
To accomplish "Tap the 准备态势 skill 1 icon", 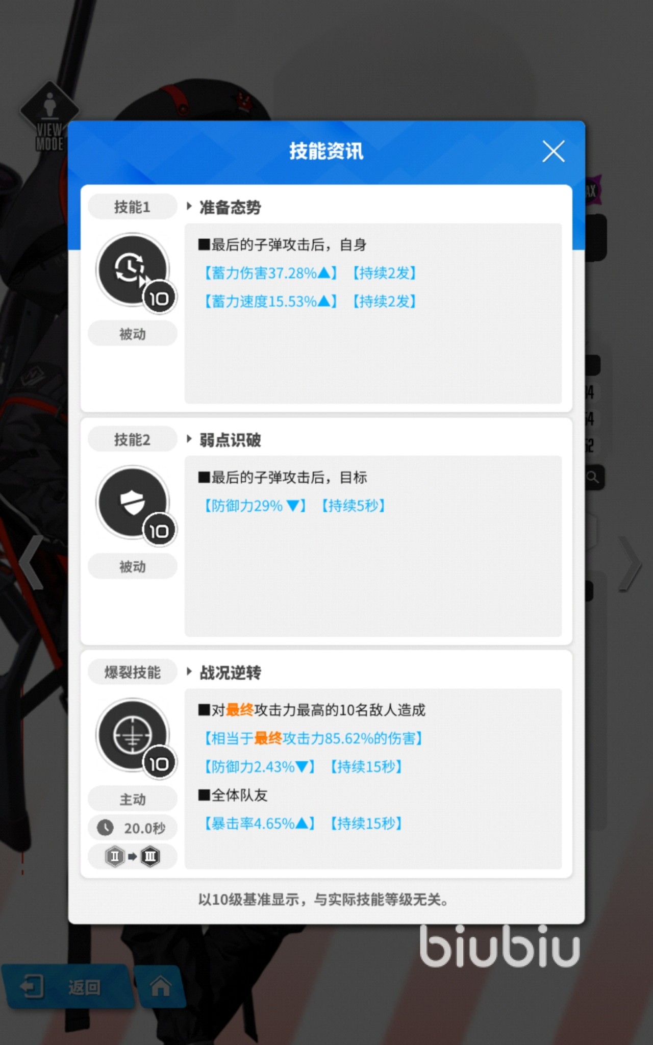I will coord(134,270).
